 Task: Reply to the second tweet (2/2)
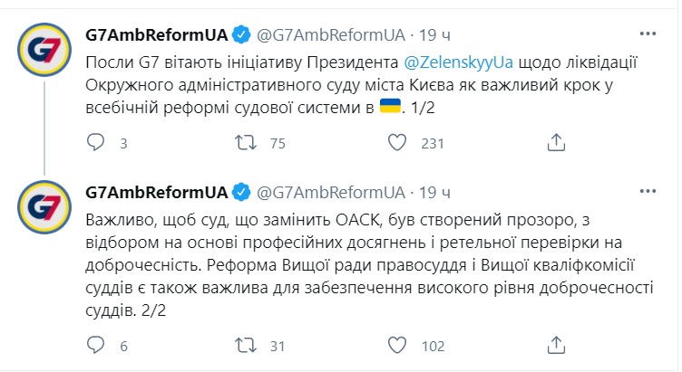click(94, 345)
